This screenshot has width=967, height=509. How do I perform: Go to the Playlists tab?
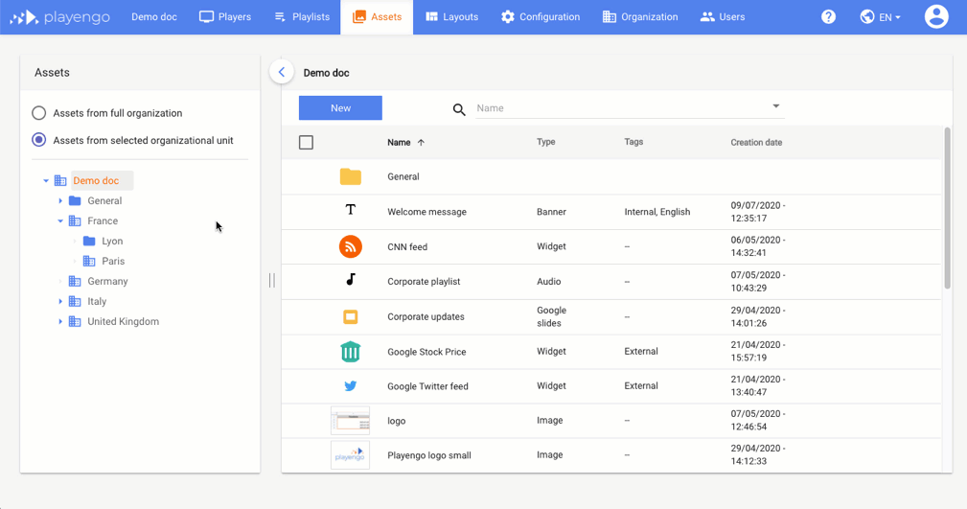coord(302,16)
